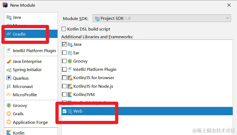Enable the Kotlin/JVM checkbox

point(64,94)
